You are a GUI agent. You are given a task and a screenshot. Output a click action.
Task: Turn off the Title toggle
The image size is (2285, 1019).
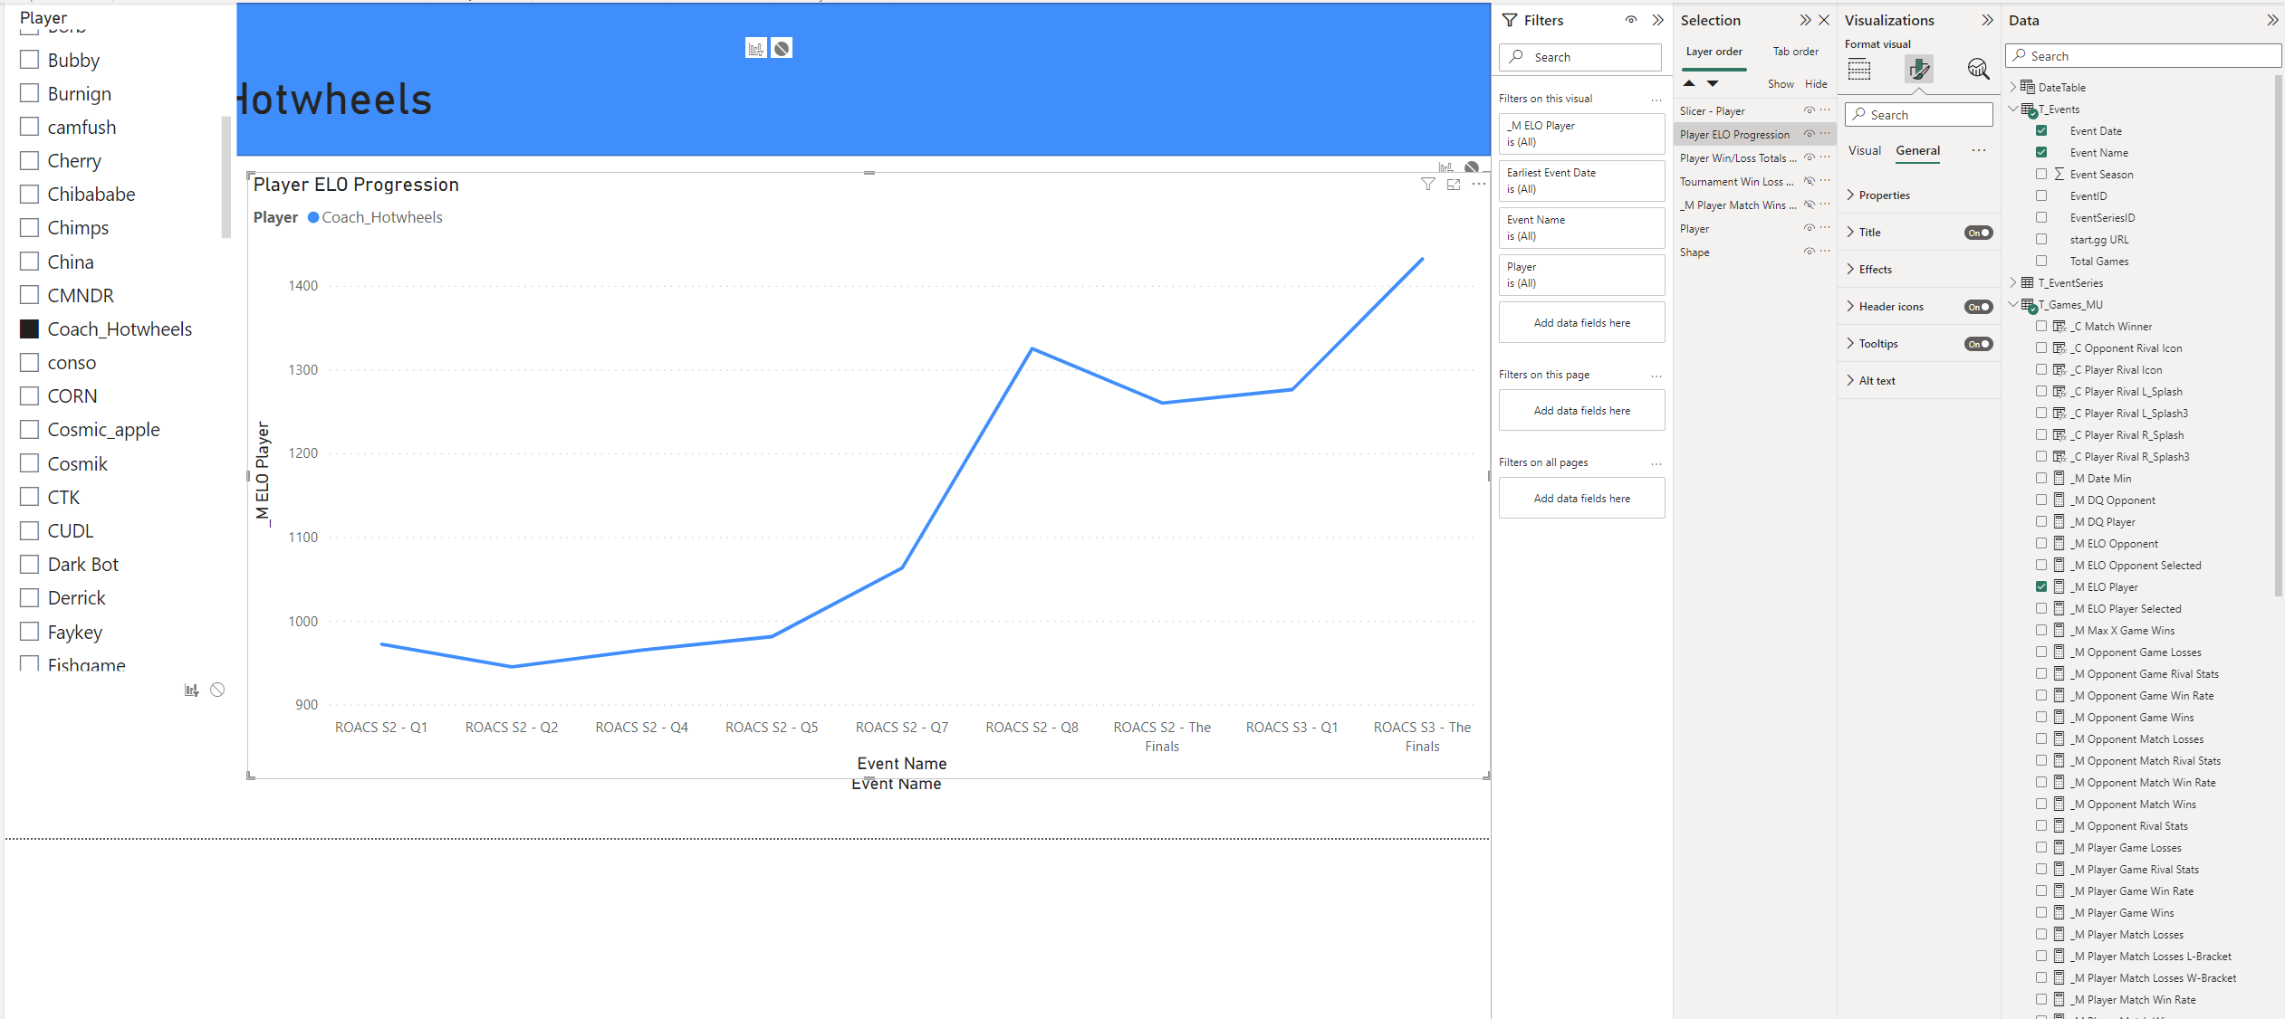(x=1979, y=233)
